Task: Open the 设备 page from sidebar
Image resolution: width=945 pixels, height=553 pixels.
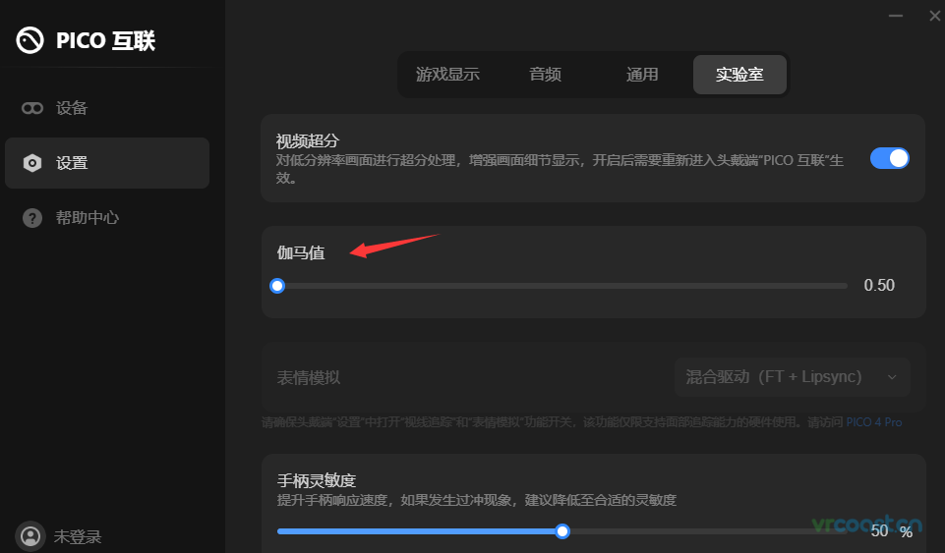Action: click(x=107, y=108)
